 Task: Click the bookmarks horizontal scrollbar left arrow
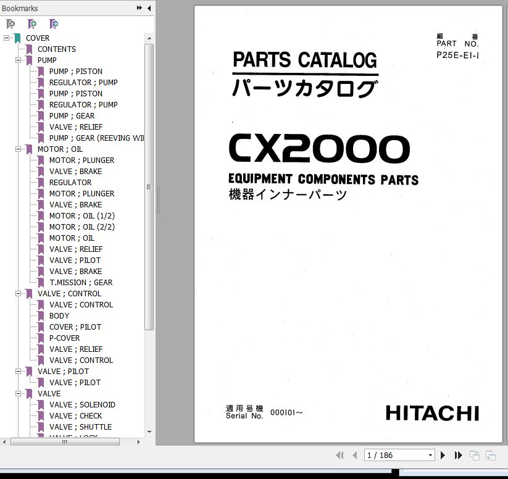pos(4,442)
